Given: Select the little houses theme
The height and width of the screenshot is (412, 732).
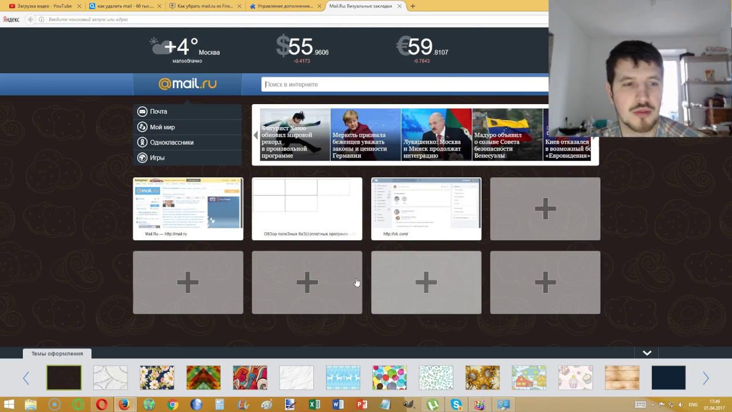Looking at the screenshot, I should point(529,378).
